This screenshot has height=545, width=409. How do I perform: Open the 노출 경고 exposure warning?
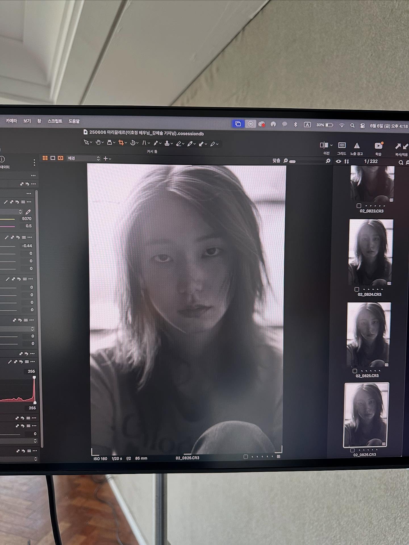[357, 146]
